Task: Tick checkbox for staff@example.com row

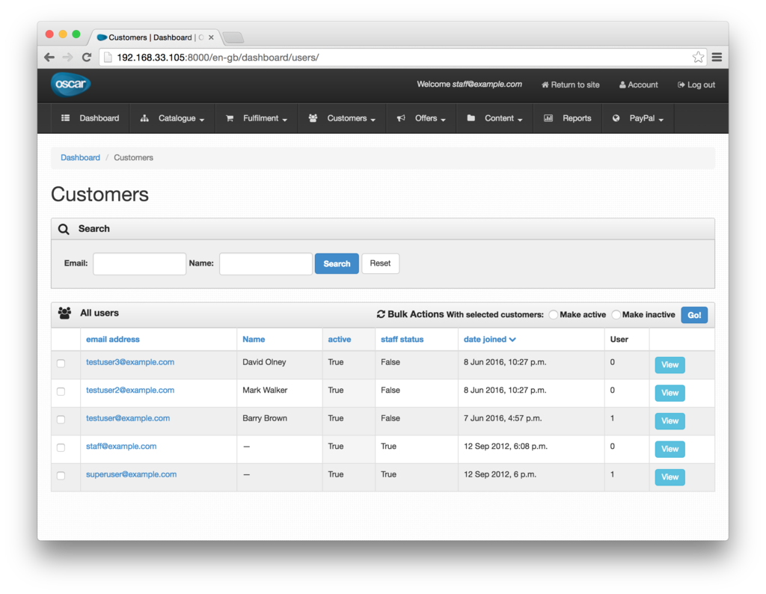Action: (x=61, y=447)
